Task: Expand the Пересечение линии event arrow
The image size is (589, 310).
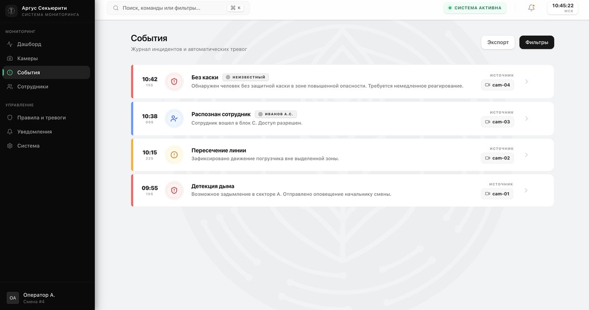Action: tap(527, 155)
